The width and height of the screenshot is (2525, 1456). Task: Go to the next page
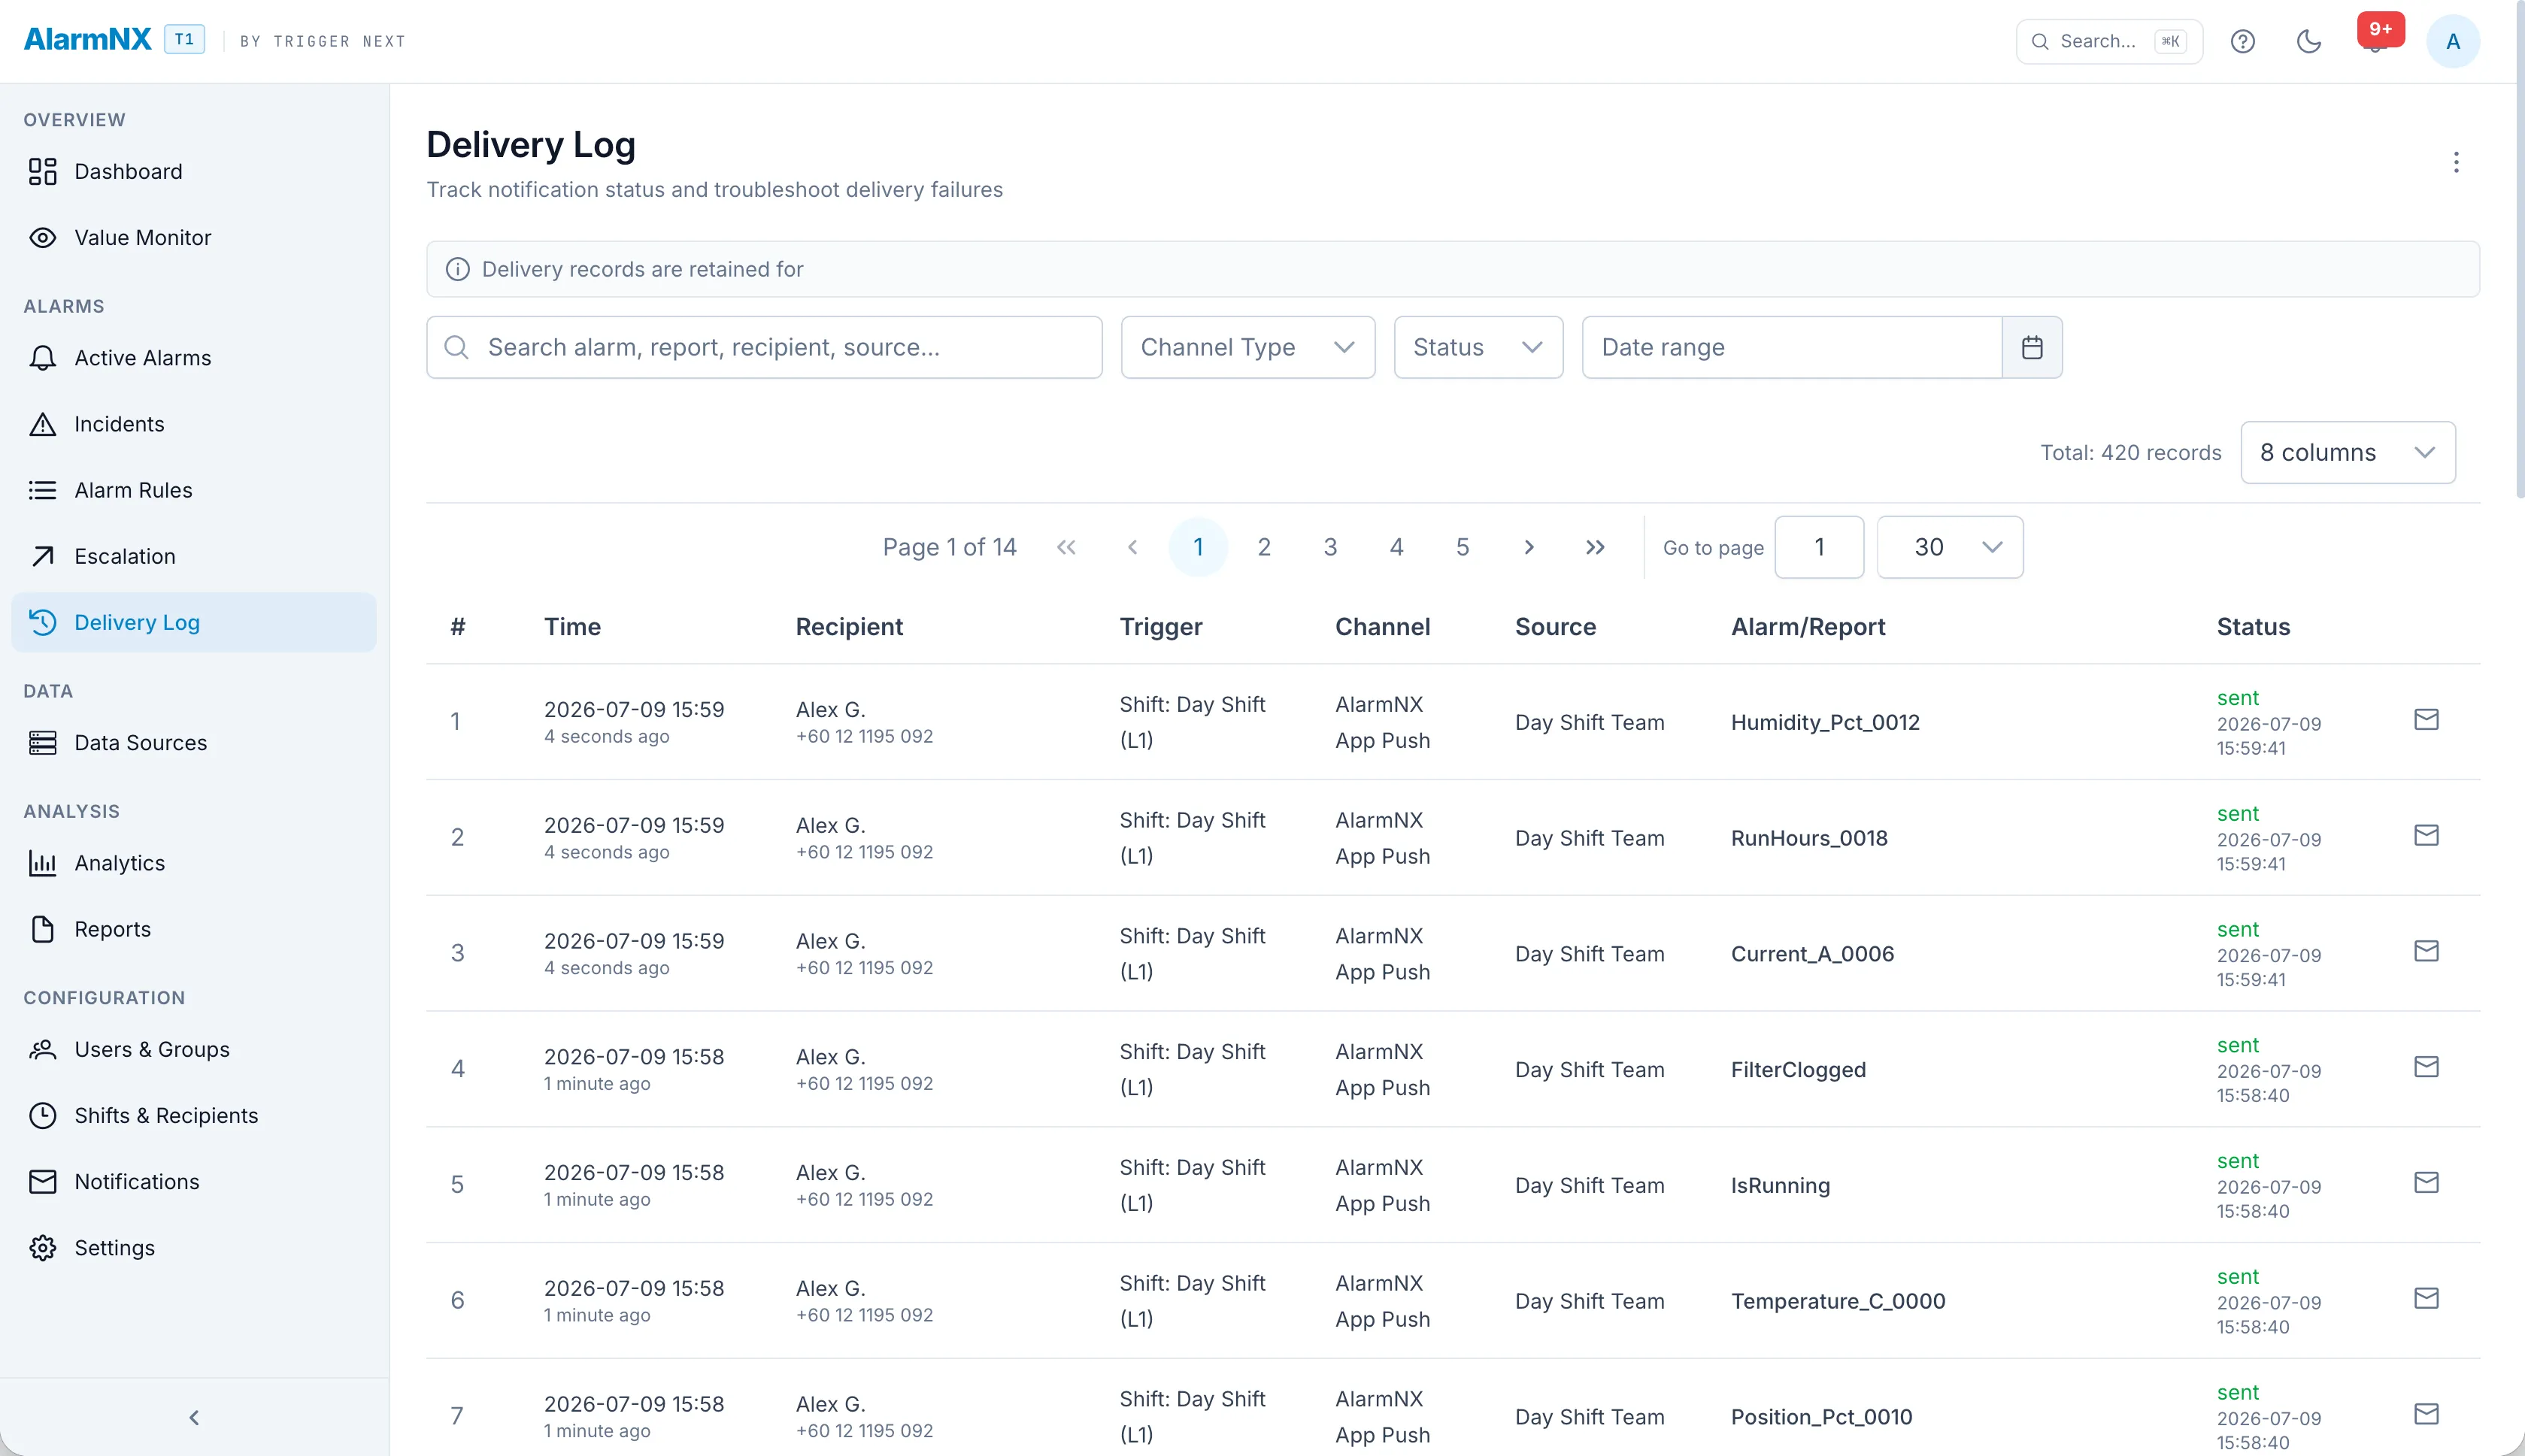click(x=1529, y=547)
